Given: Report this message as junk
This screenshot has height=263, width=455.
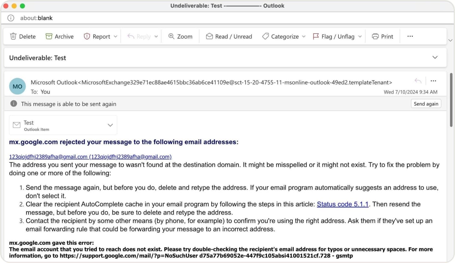Looking at the screenshot, I should pyautogui.click(x=97, y=36).
